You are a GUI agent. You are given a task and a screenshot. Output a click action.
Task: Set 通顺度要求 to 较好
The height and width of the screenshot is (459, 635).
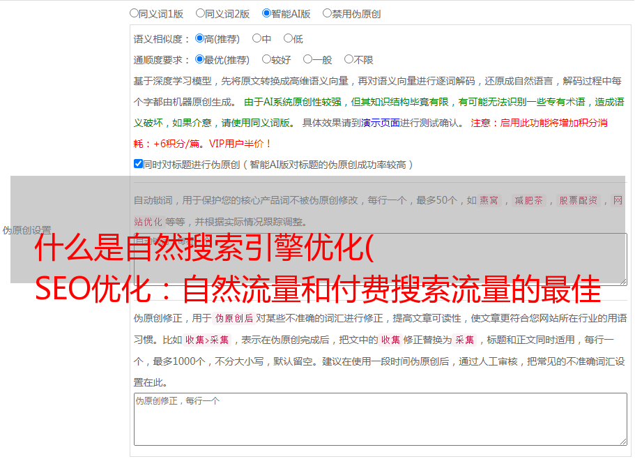click(266, 59)
